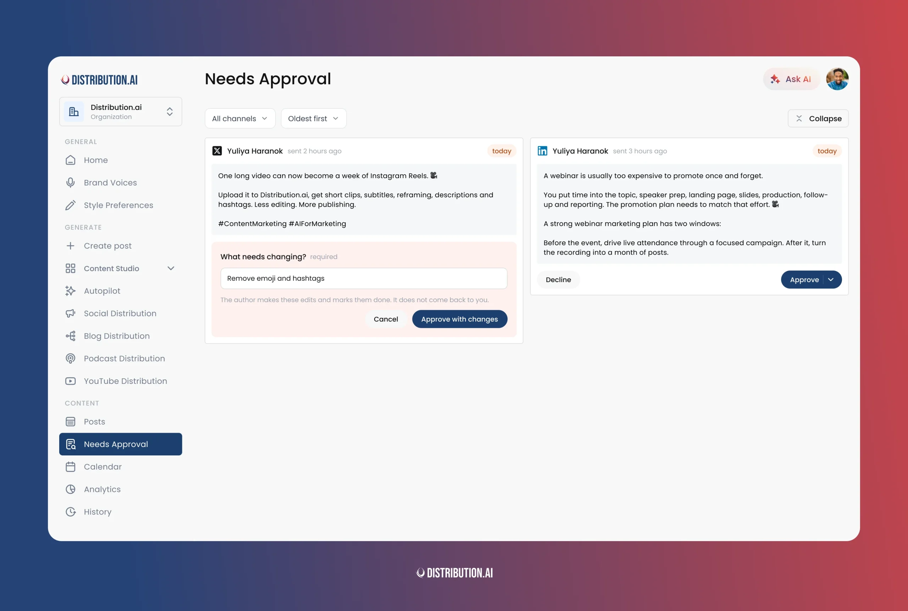
Task: Expand the Content Studio chevron
Action: click(171, 269)
